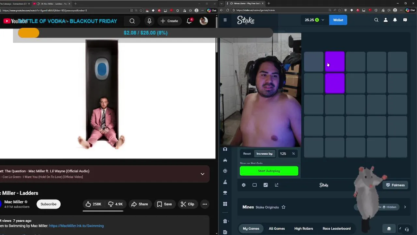Select the Reset option on win
Viewport: 417px width, 235px height.
(247, 154)
